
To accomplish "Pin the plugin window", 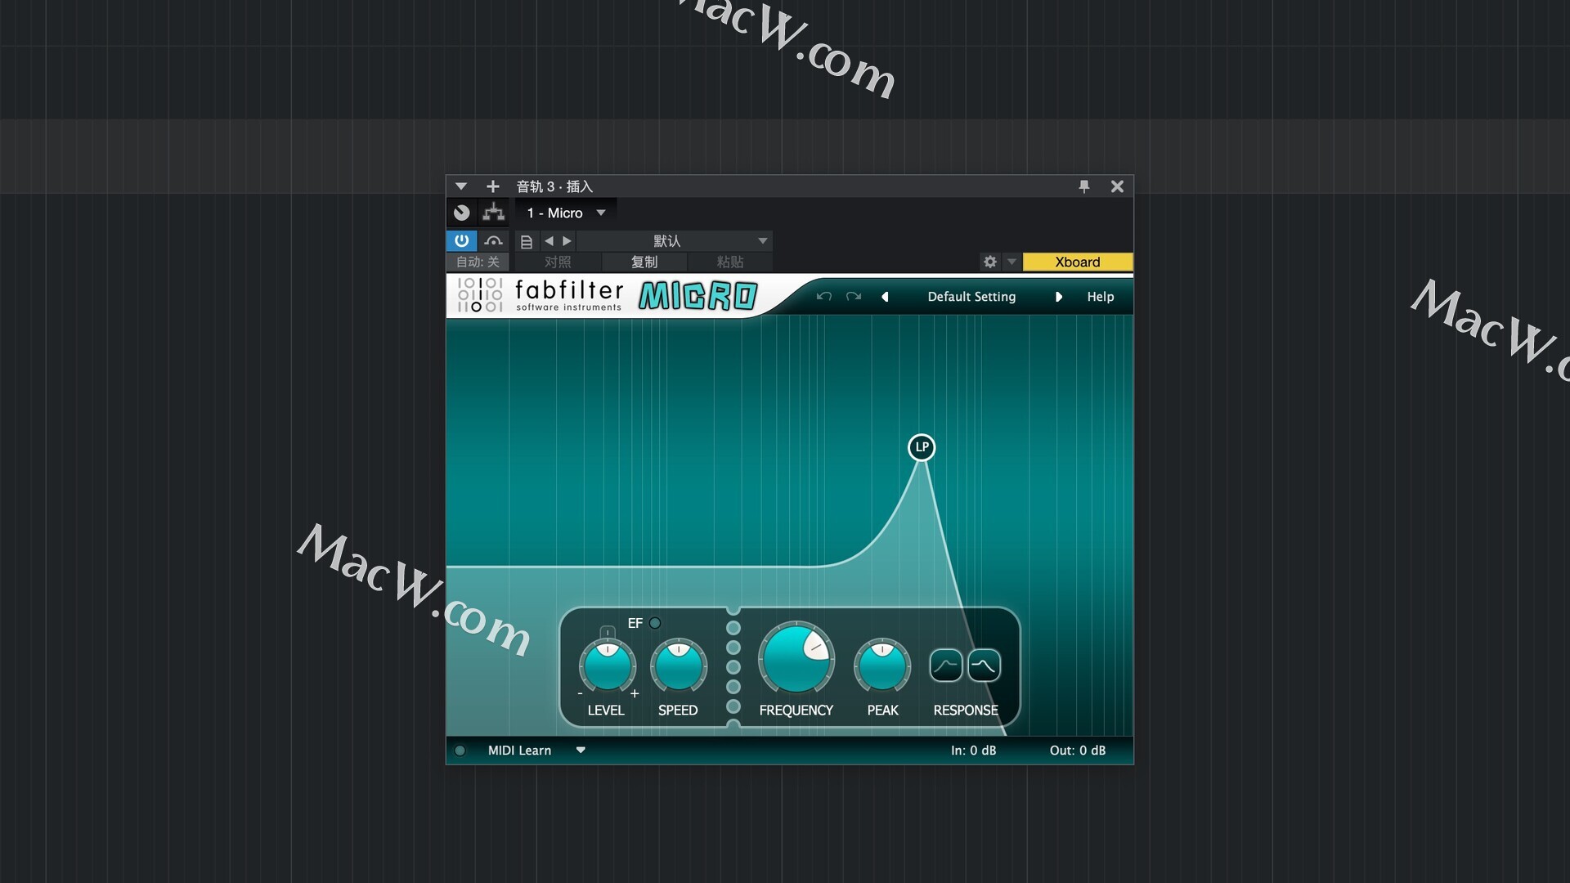I will coord(1084,186).
